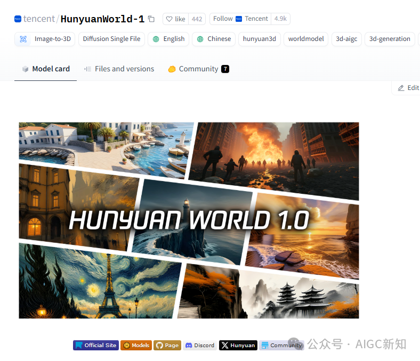Click the Discord logo icon
The image size is (420, 361).
click(x=189, y=346)
